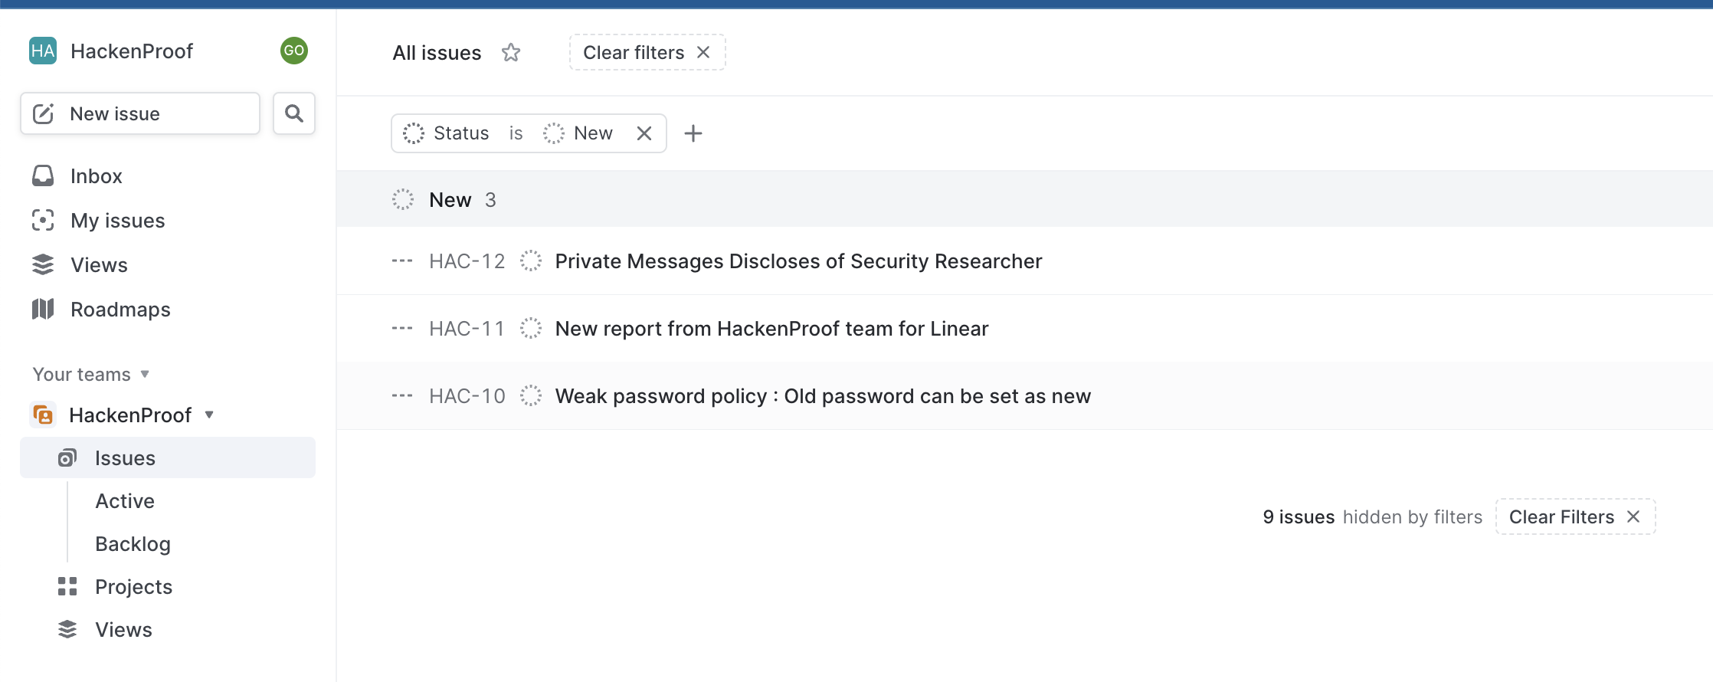The image size is (1713, 682).
Task: Open the filter operator 'is' dropdown
Action: pyautogui.click(x=516, y=133)
